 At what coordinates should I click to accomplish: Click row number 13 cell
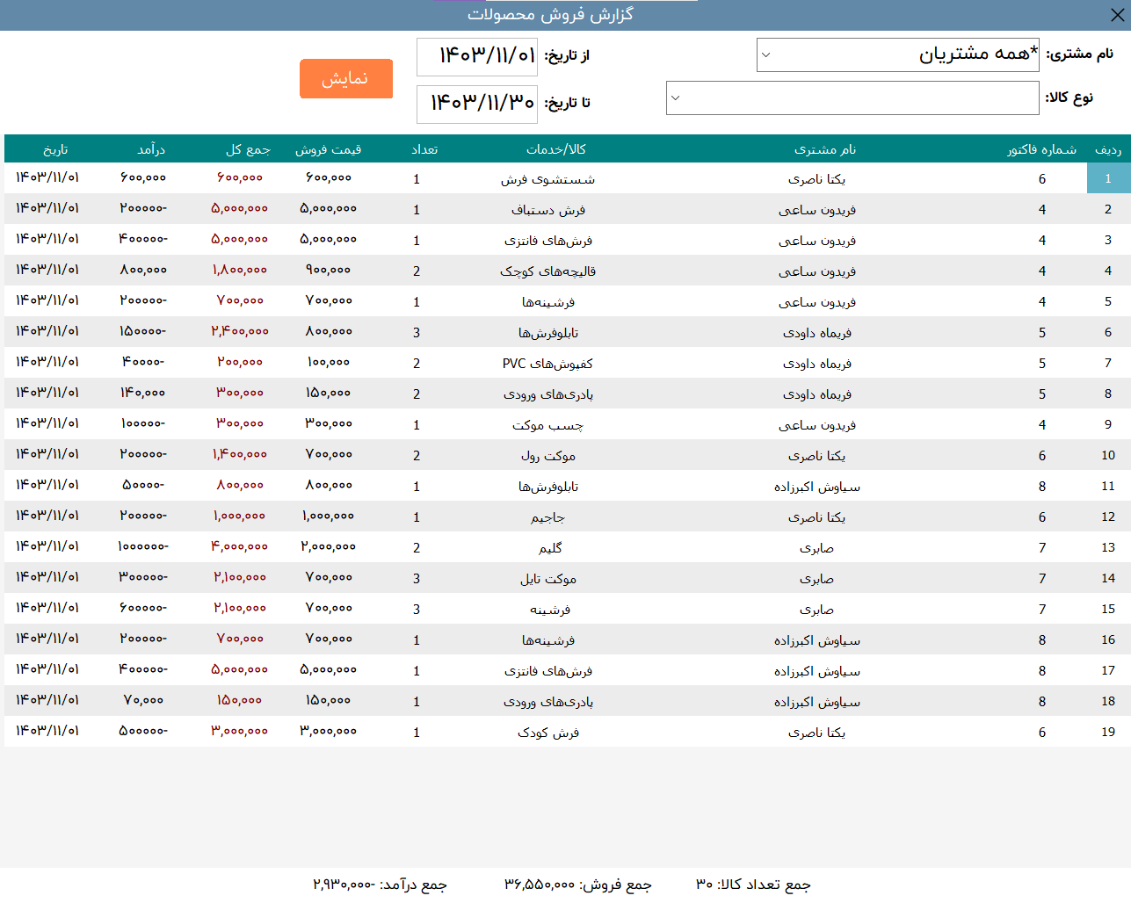pyautogui.click(x=1107, y=547)
